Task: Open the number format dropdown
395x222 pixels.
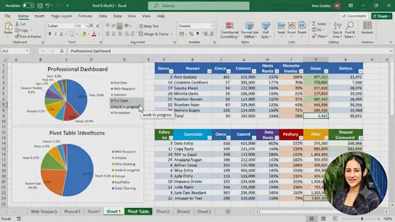Action: point(212,26)
